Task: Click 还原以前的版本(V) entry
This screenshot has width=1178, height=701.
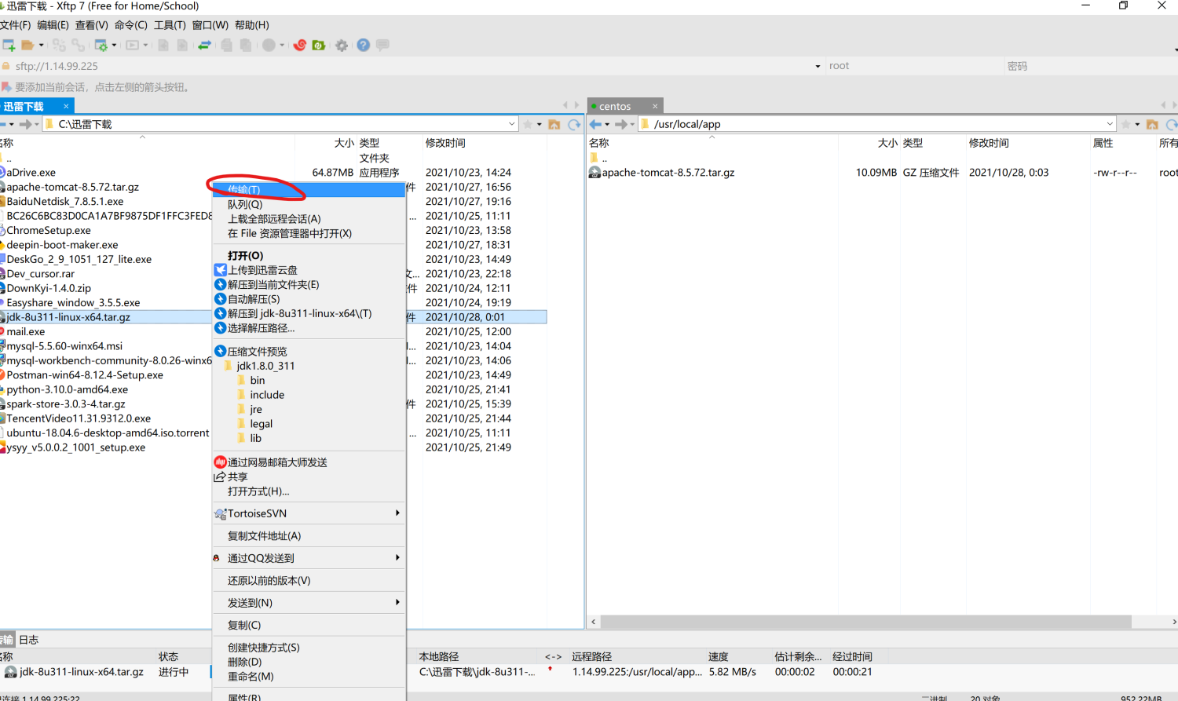Action: pos(309,580)
